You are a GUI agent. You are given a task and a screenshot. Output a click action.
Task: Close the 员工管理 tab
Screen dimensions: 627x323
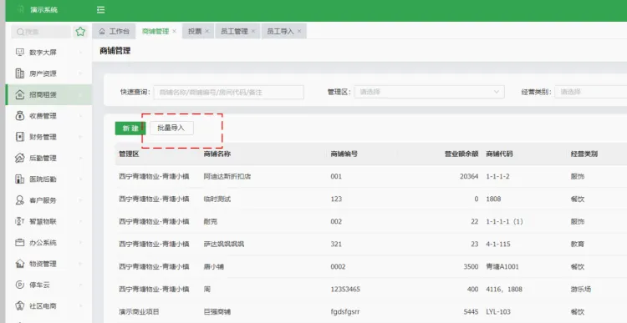tap(253, 31)
